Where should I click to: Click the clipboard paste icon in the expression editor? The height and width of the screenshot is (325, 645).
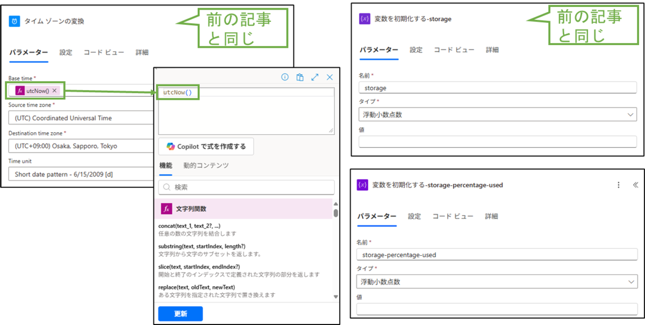(x=300, y=77)
